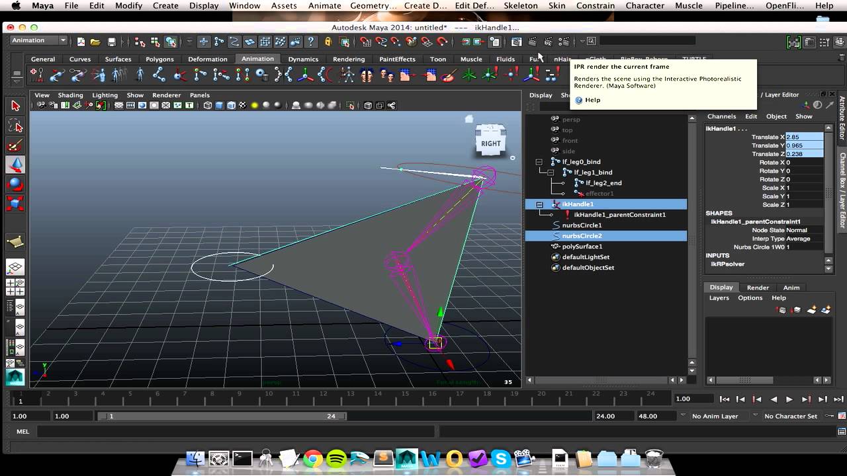This screenshot has height=476, width=847.
Task: Select the Move tool in the toolbox
Action: point(15,164)
